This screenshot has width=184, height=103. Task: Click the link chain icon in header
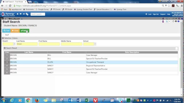[x=27, y=14]
